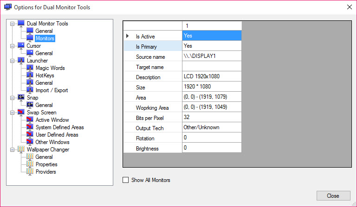357x207 pixels.
Task: Open Properties under Wallpaper Changer
Action: click(x=46, y=164)
